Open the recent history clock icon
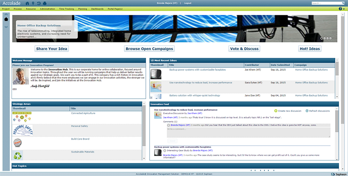The width and height of the screenshot is (348, 176). 39,3
